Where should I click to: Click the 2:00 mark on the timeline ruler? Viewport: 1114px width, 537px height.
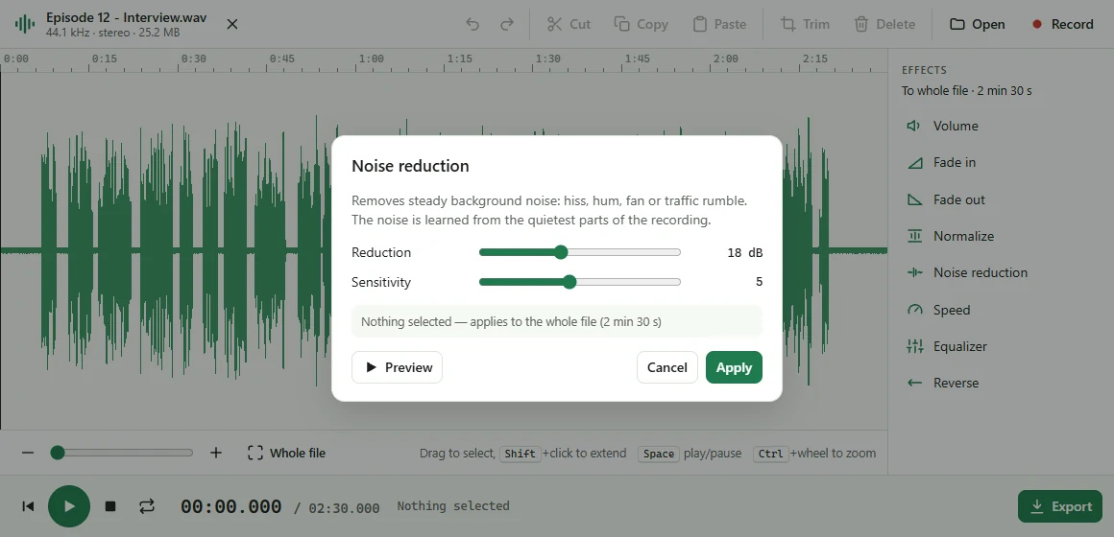click(726, 58)
